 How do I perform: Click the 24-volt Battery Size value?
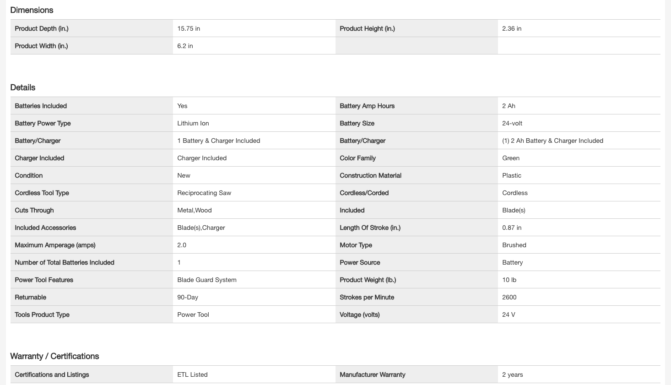coord(512,123)
